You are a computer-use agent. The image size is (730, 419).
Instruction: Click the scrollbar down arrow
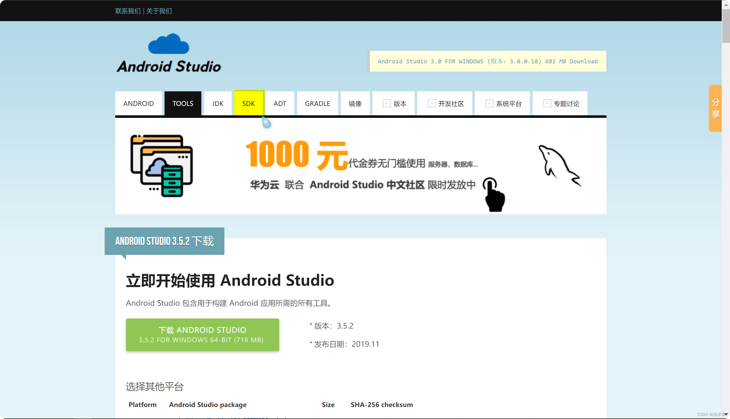coord(726,414)
